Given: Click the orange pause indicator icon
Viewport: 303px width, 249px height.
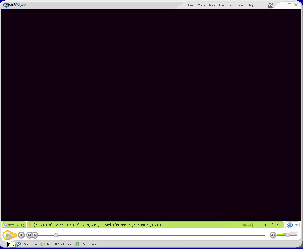Looking at the screenshot, I should point(30,225).
